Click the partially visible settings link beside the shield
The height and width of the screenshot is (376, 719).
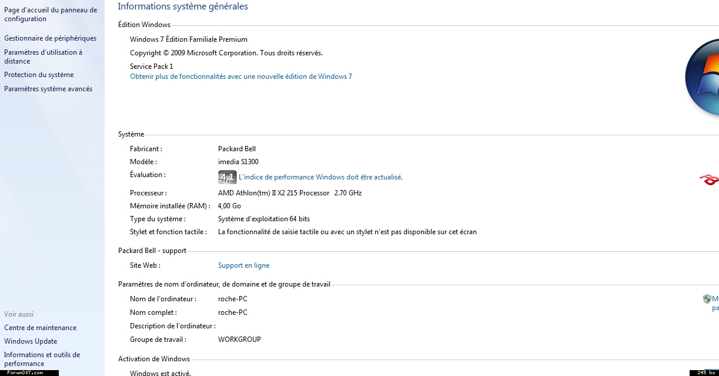pos(715,303)
